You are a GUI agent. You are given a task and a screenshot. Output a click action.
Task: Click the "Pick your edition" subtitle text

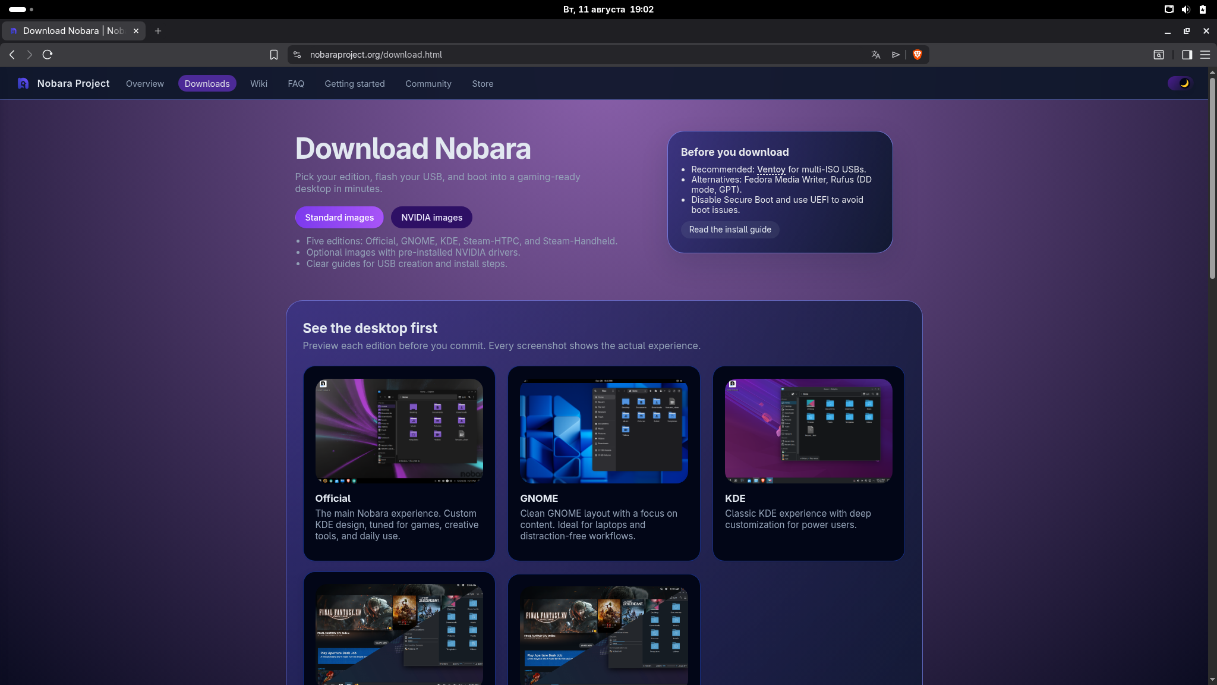tap(437, 183)
